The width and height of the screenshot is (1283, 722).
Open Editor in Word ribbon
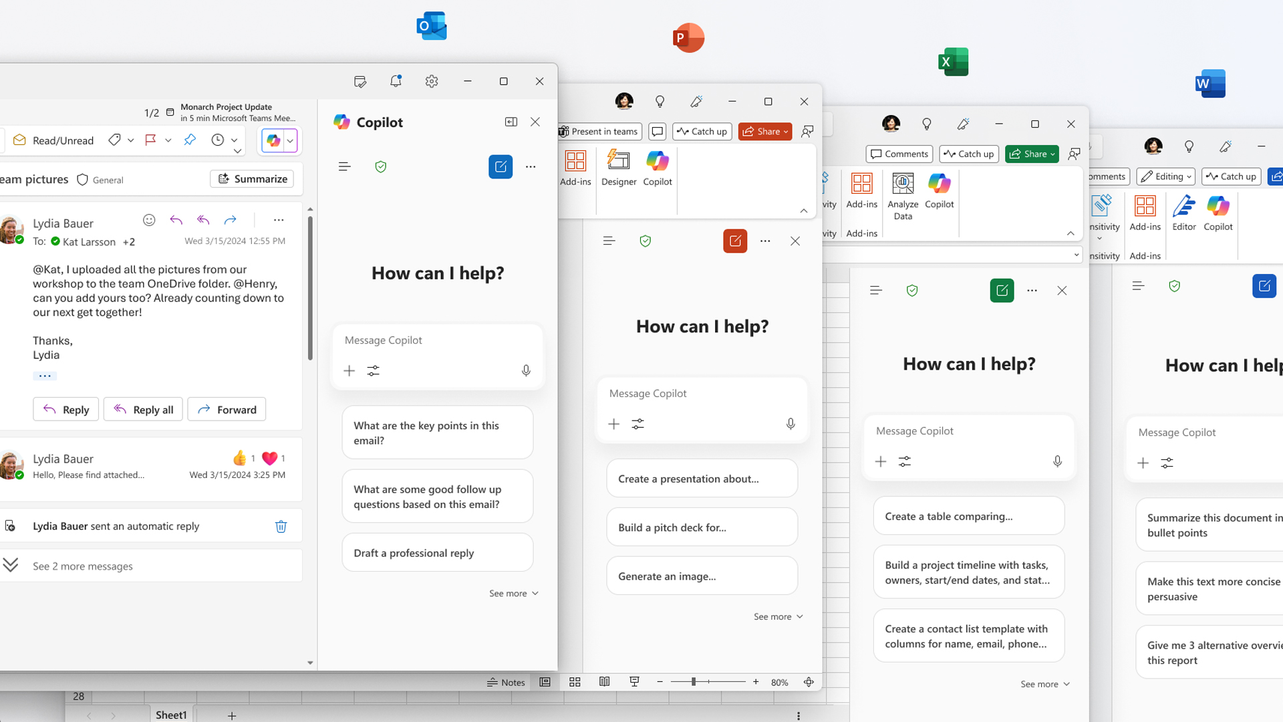point(1184,213)
